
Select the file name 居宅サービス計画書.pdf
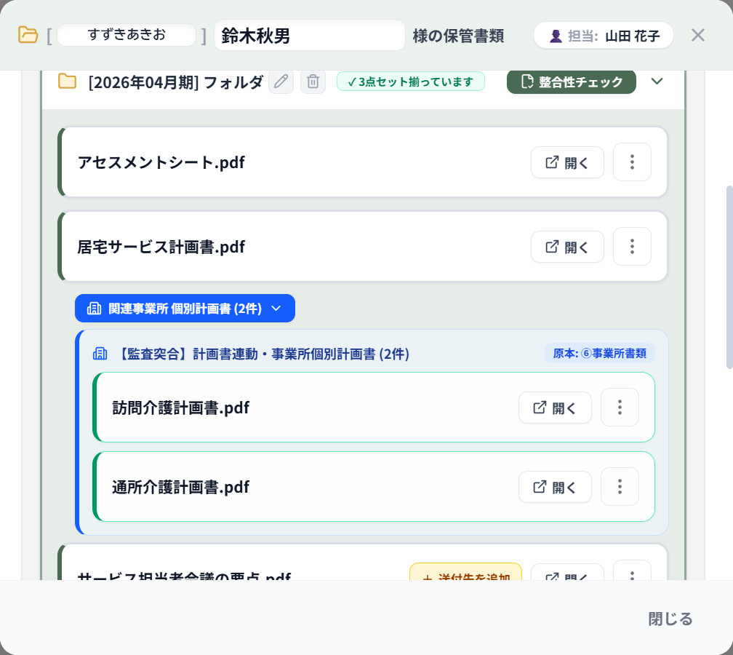coord(161,247)
